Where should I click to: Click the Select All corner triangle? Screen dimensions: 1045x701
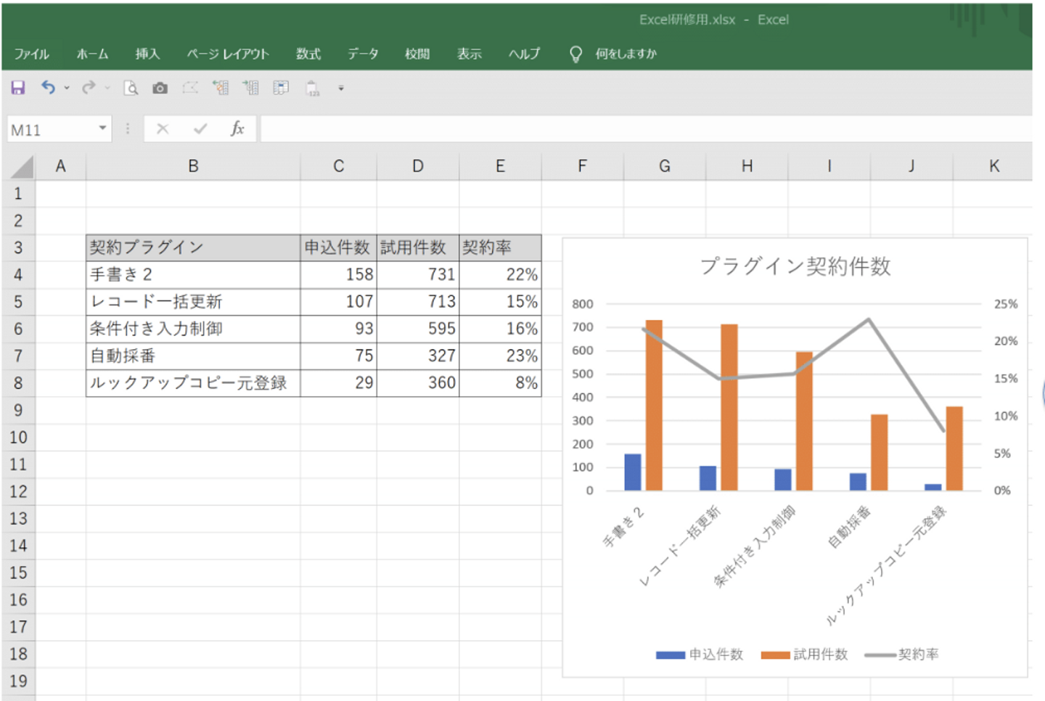click(x=22, y=167)
